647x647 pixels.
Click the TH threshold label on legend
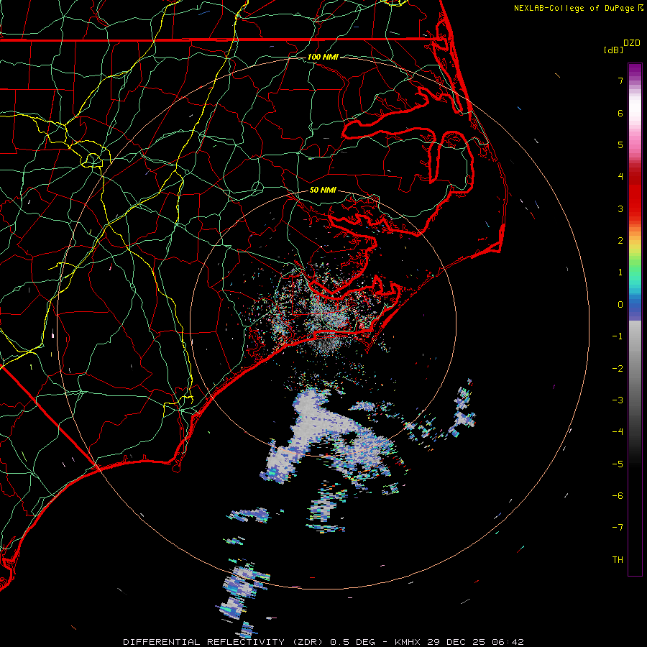[x=618, y=560]
